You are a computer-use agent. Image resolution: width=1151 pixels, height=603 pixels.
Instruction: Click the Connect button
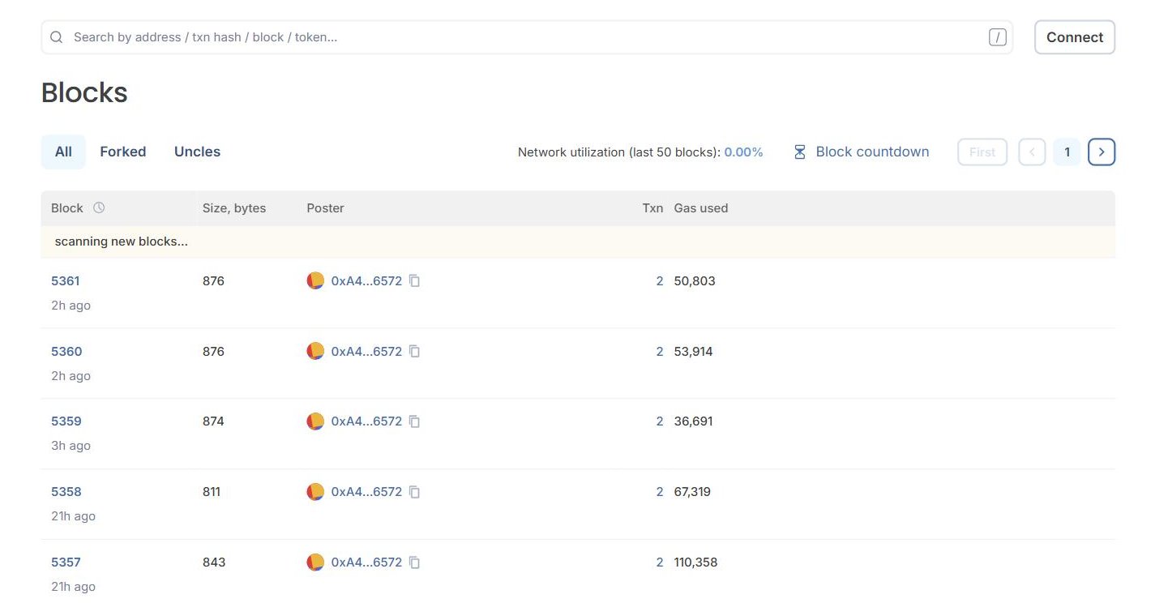point(1075,37)
